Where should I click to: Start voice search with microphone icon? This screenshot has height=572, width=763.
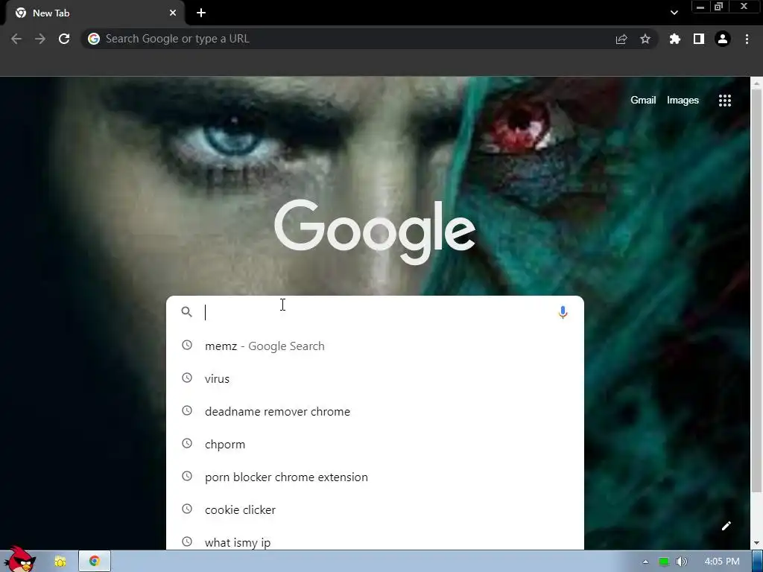[563, 312]
